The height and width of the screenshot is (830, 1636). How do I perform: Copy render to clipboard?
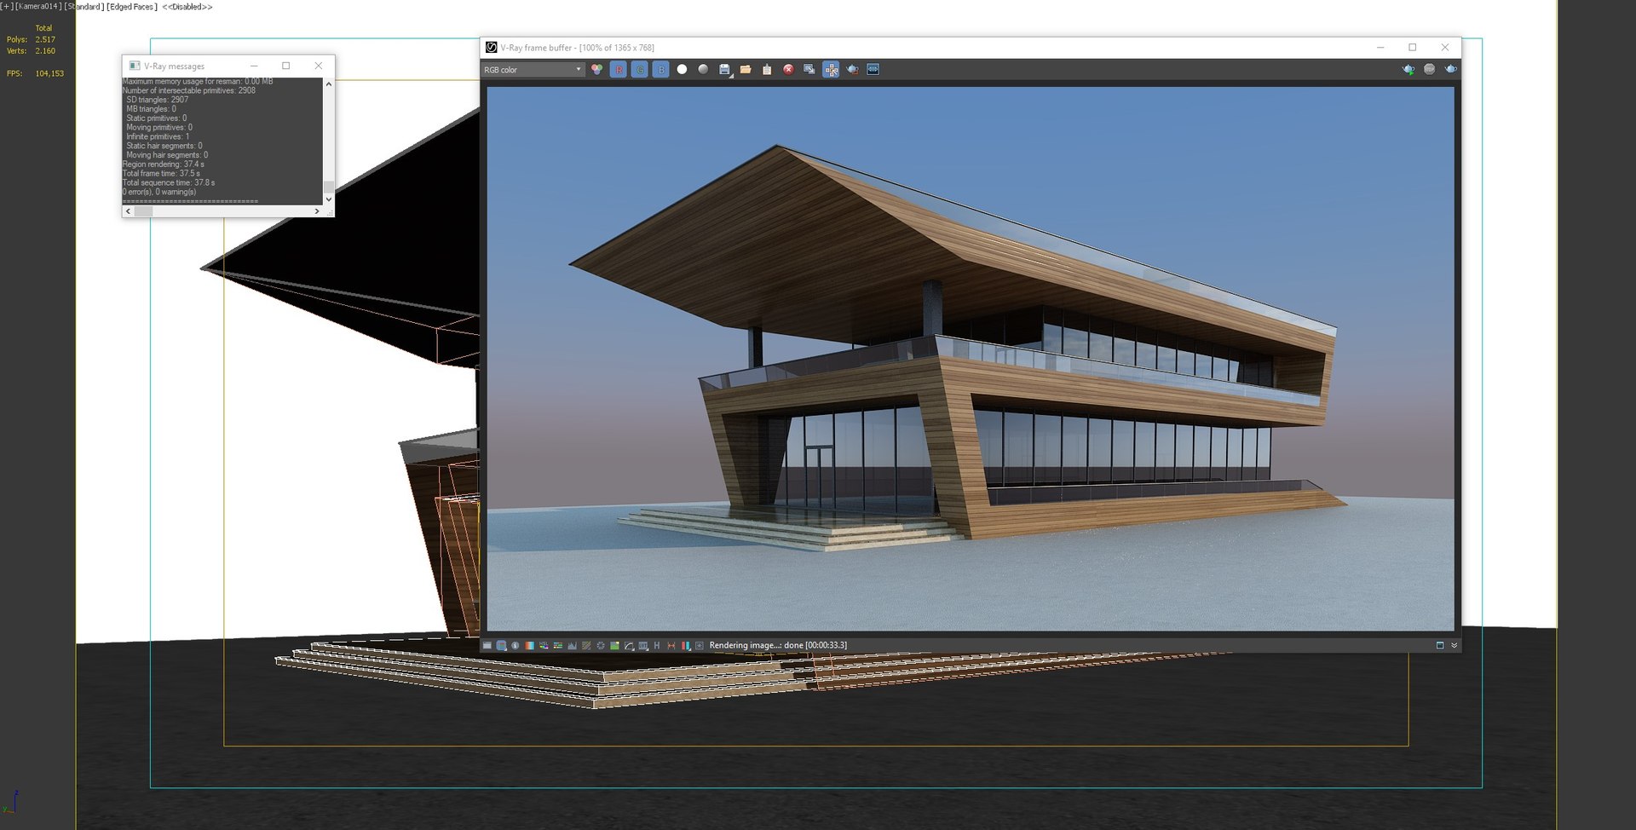(x=767, y=70)
